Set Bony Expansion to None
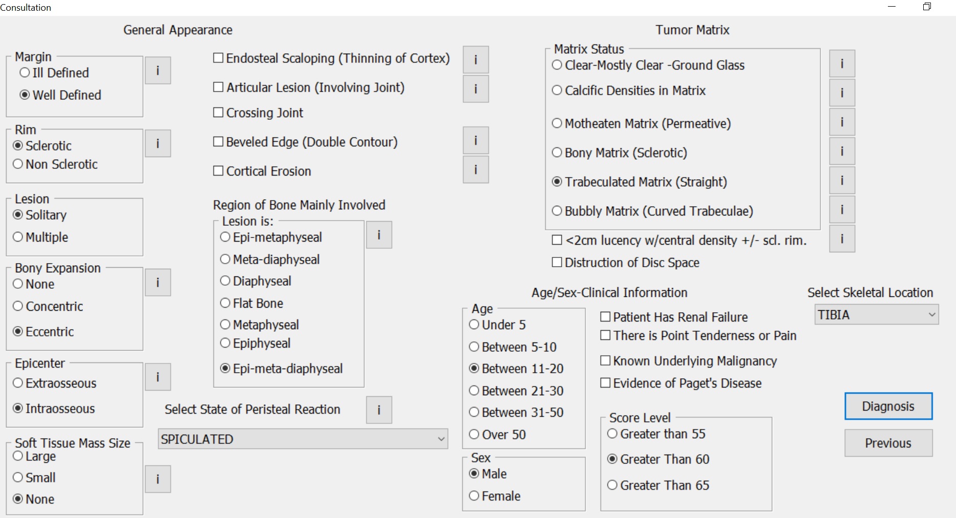 pyautogui.click(x=34, y=284)
